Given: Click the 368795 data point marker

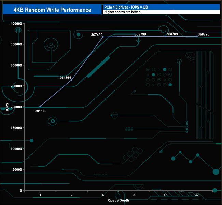Looking at the screenshot, I should (x=197, y=37).
